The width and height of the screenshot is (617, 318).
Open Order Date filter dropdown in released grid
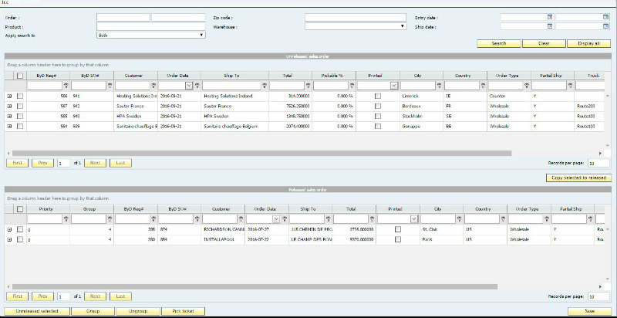(x=276, y=219)
